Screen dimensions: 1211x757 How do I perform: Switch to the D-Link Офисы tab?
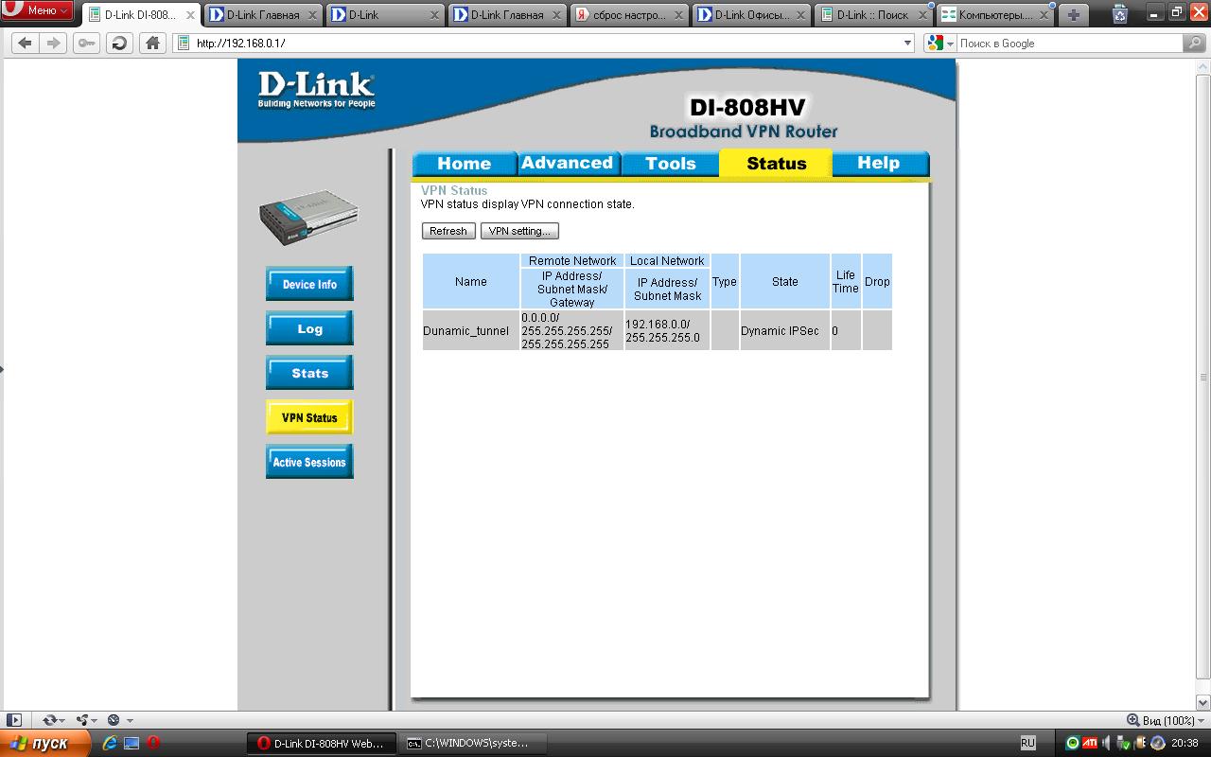point(752,14)
